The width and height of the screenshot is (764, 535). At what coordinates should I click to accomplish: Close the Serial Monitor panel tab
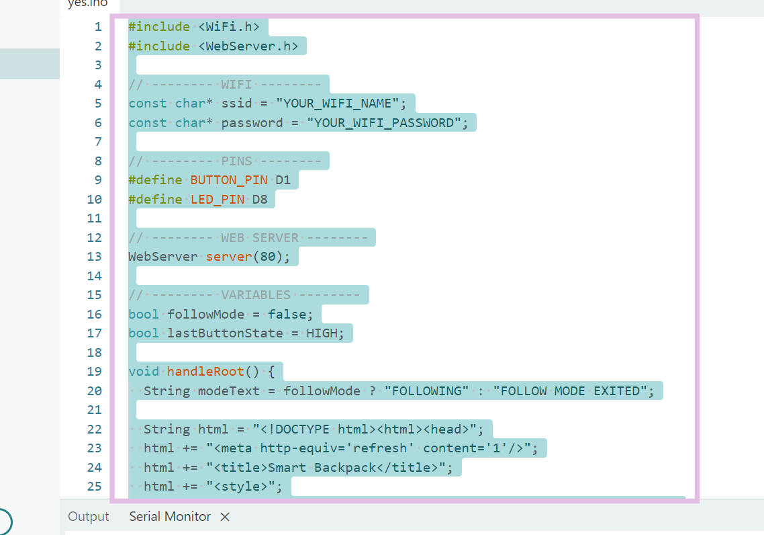click(x=225, y=517)
